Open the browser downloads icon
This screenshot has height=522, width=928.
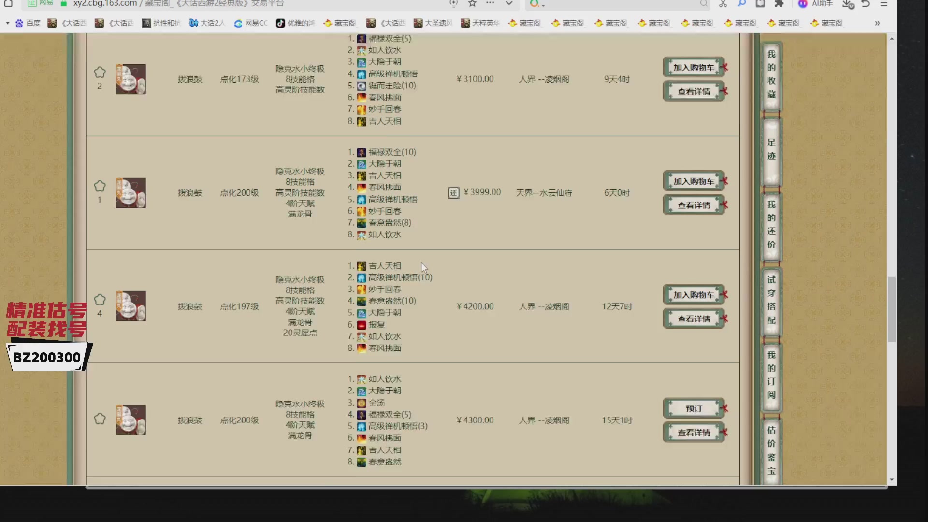click(x=847, y=4)
